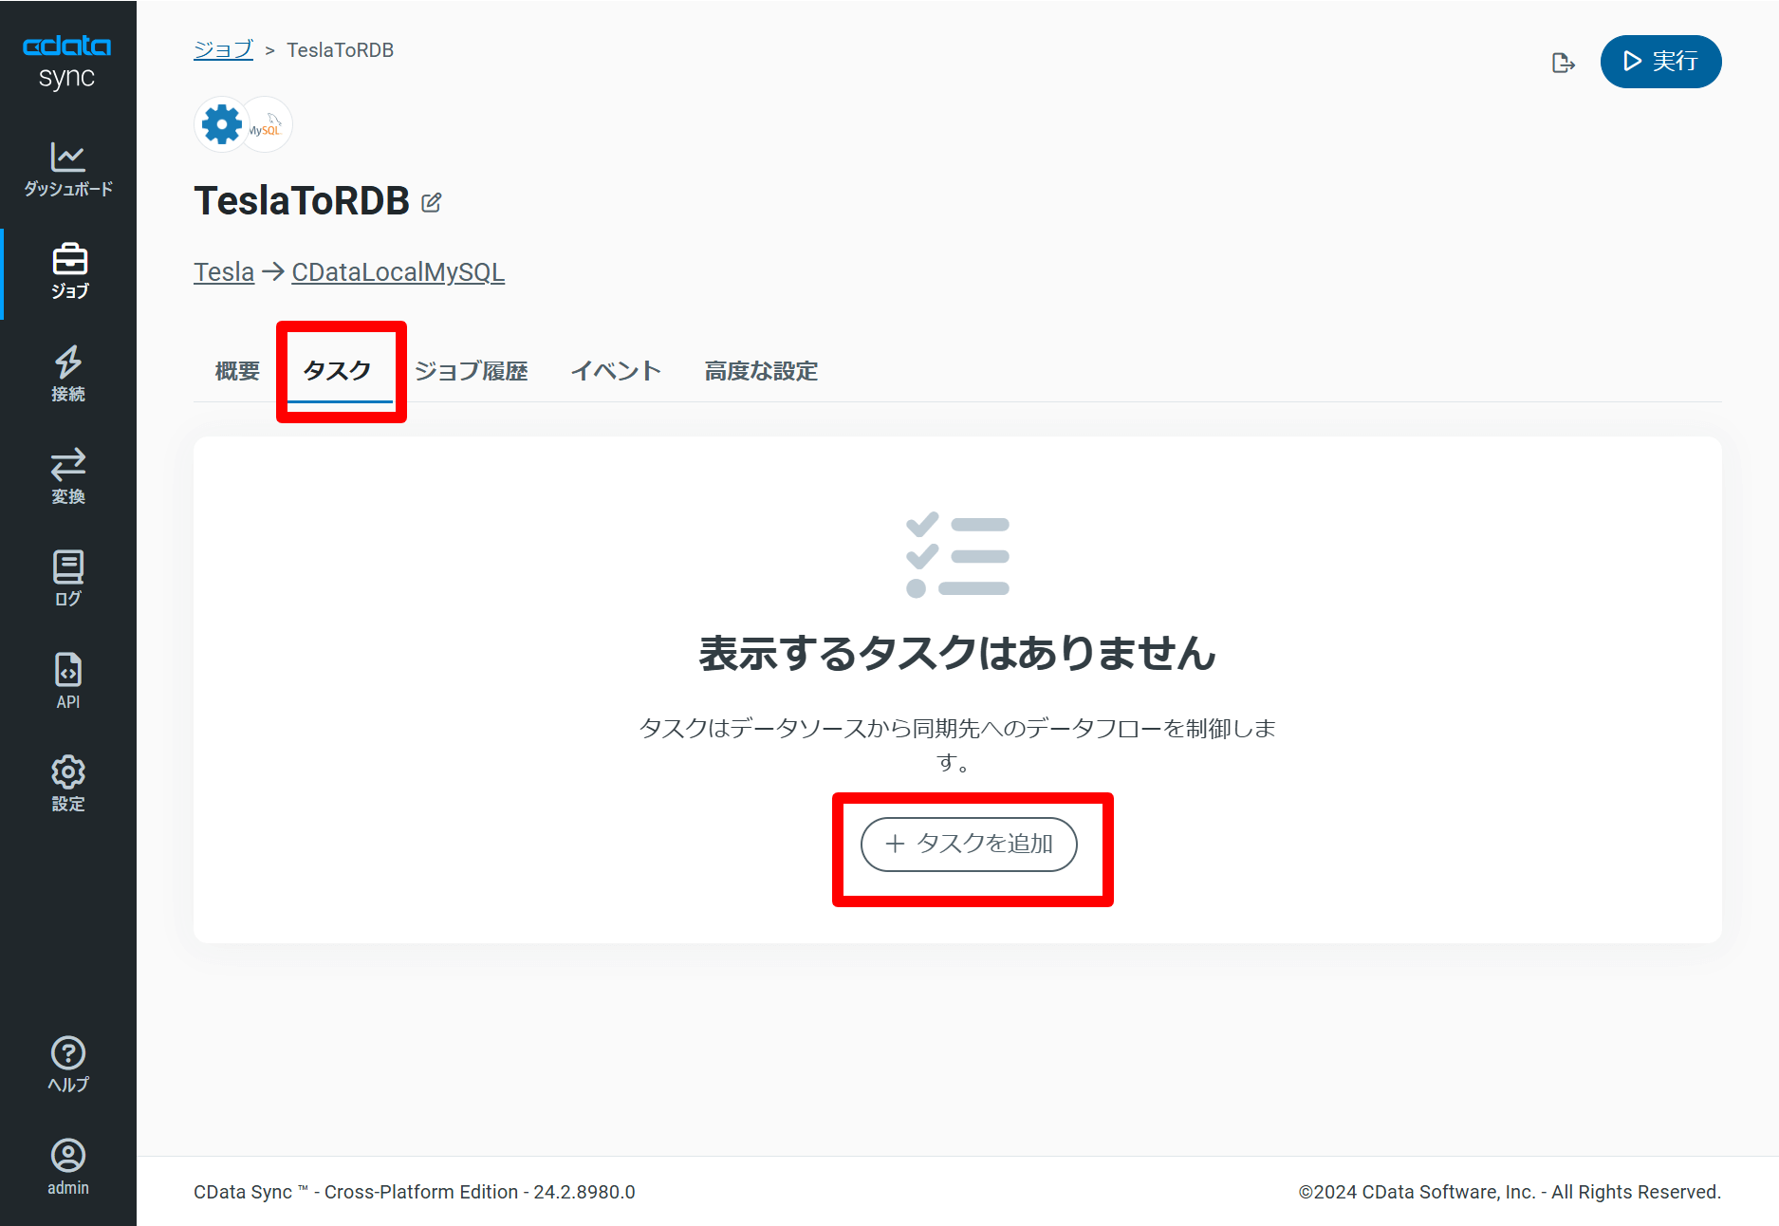Viewport: 1779px width, 1226px height.
Task: Switch to the 概要 tab
Action: [237, 371]
